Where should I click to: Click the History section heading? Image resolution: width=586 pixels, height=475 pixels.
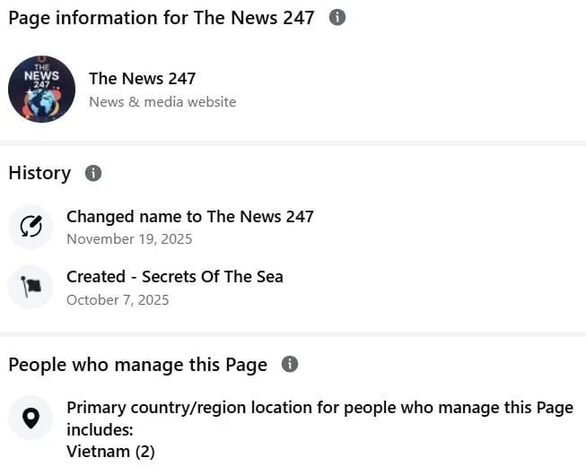(39, 173)
